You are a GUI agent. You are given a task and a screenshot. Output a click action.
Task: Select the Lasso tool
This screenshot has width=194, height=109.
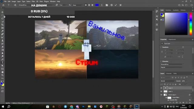click(2, 18)
